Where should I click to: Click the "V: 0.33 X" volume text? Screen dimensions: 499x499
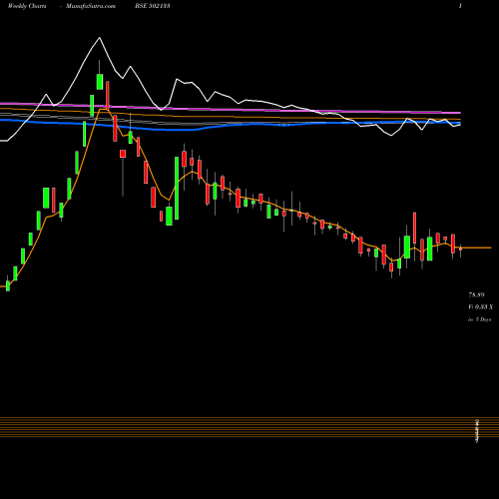(481, 307)
